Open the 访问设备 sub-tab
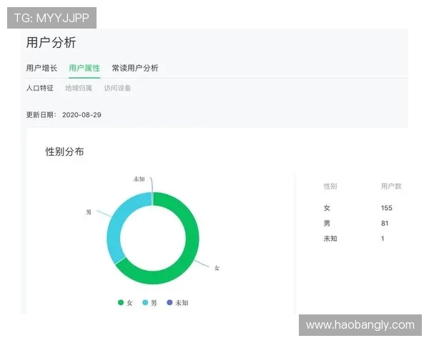The image size is (429, 343). pyautogui.click(x=117, y=88)
